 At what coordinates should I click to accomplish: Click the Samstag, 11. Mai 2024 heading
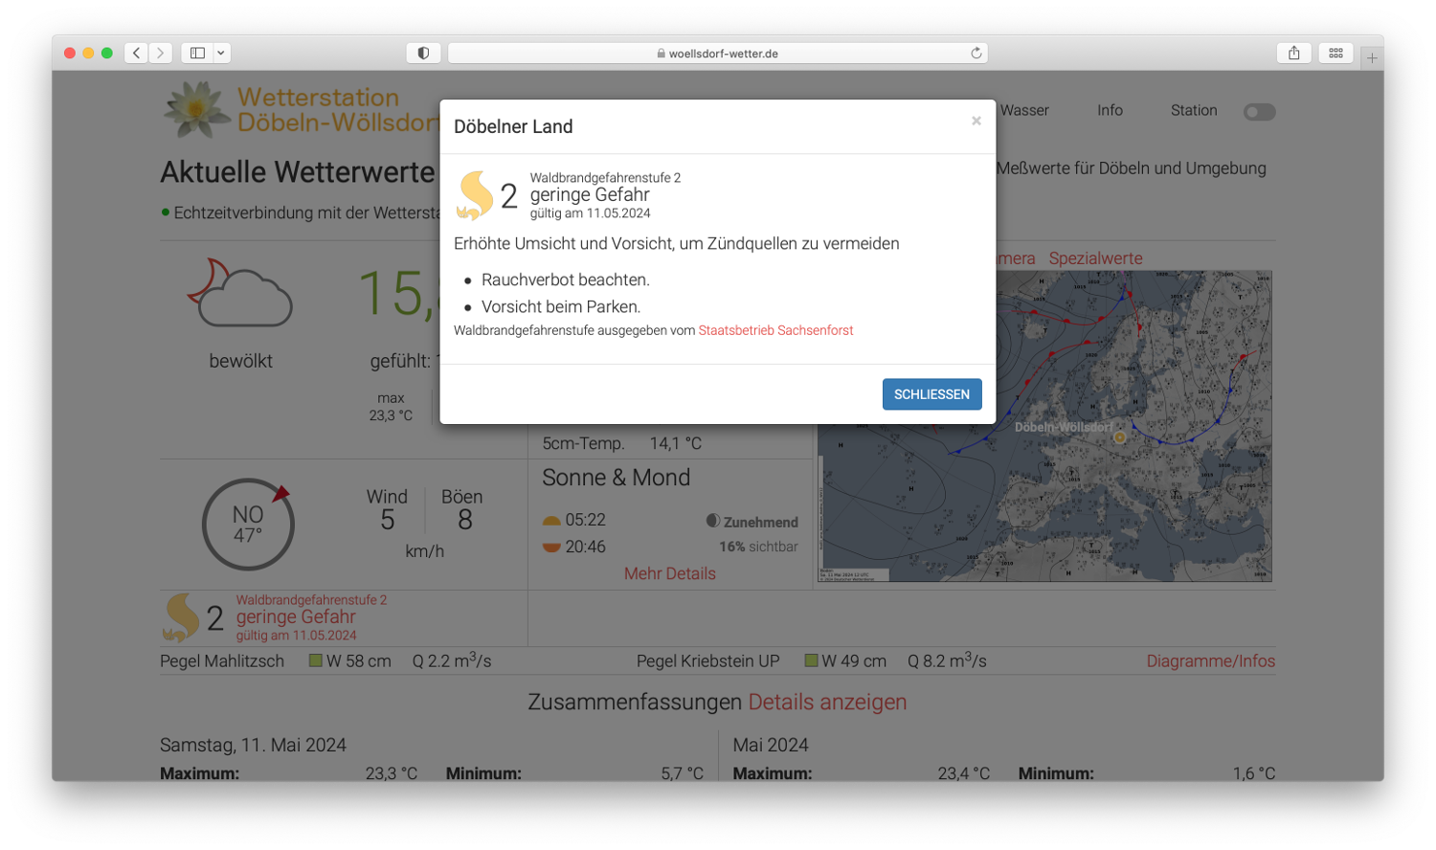click(253, 745)
